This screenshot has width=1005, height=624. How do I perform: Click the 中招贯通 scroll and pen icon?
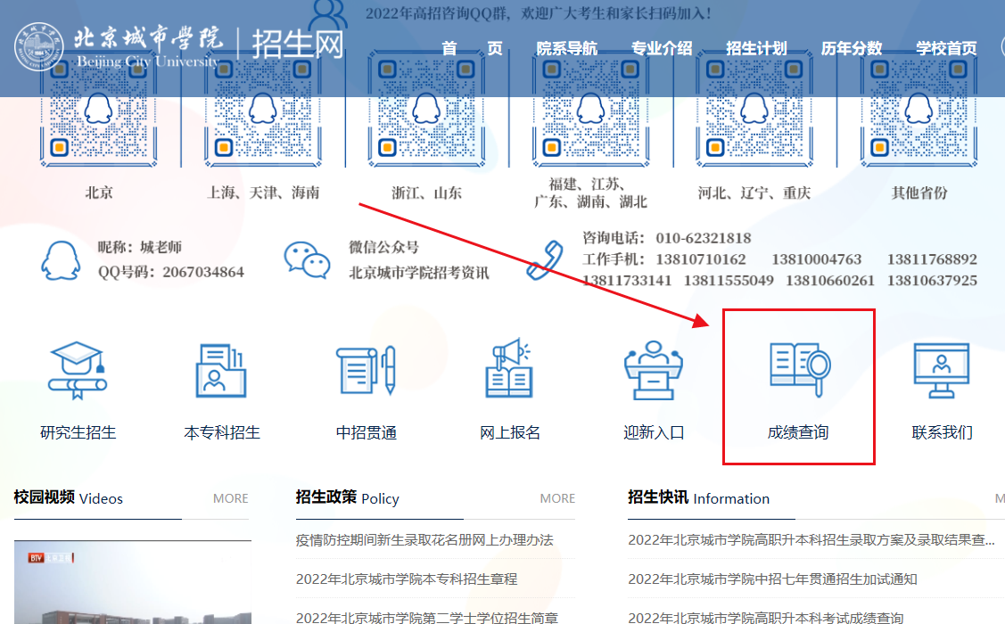pyautogui.click(x=366, y=370)
